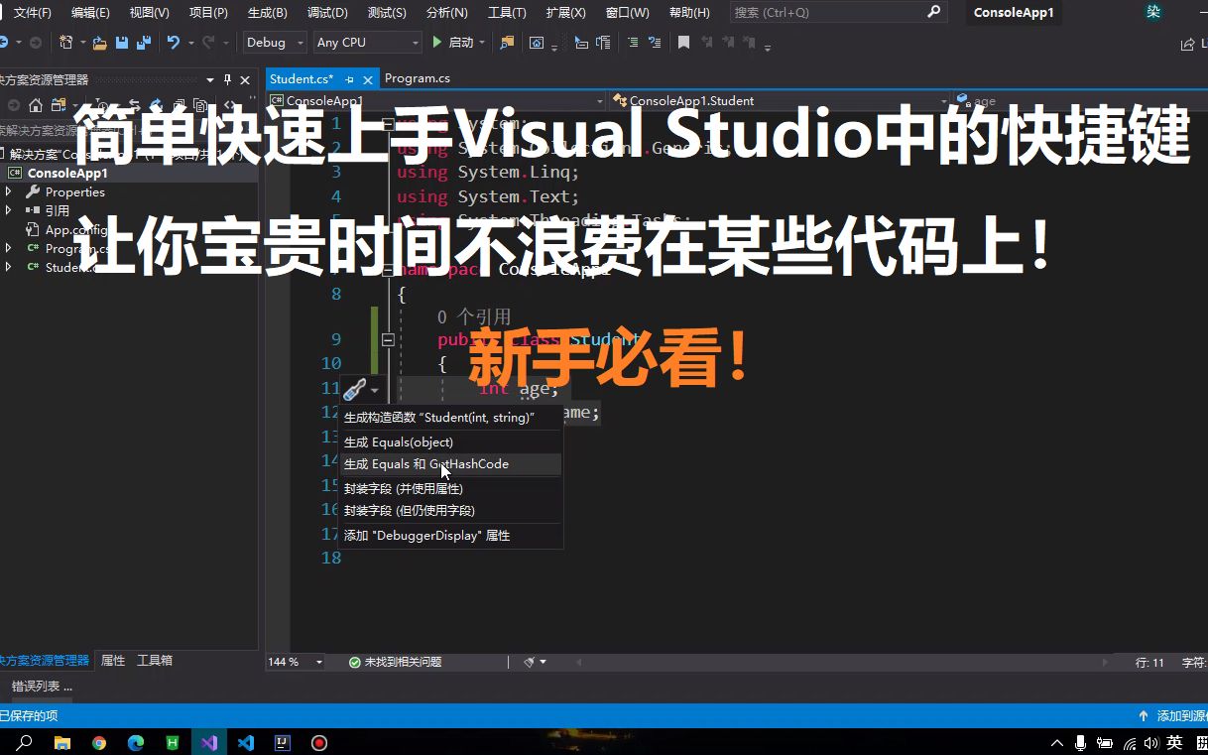Start debugging with the green 启动 button

pyautogui.click(x=449, y=43)
